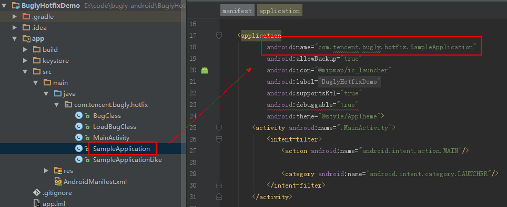Click the app.iml file icon

[37, 203]
